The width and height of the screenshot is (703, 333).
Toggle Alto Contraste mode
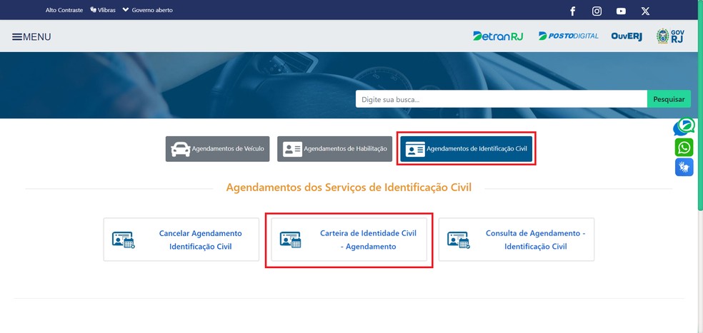click(x=64, y=10)
